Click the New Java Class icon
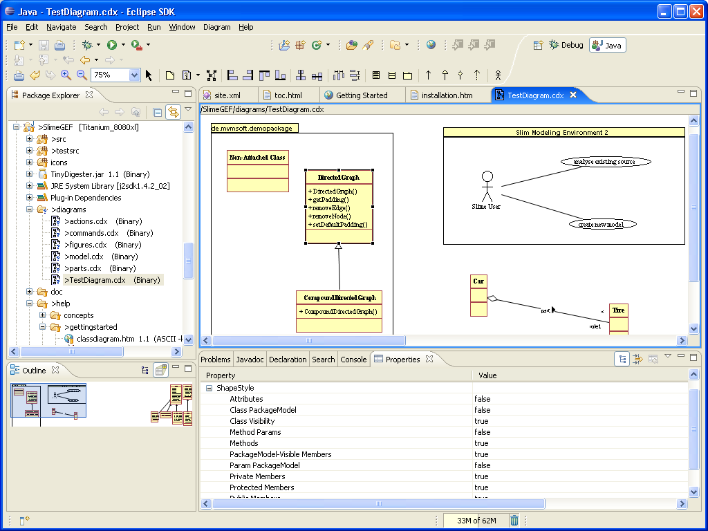708x531 pixels. point(317,45)
